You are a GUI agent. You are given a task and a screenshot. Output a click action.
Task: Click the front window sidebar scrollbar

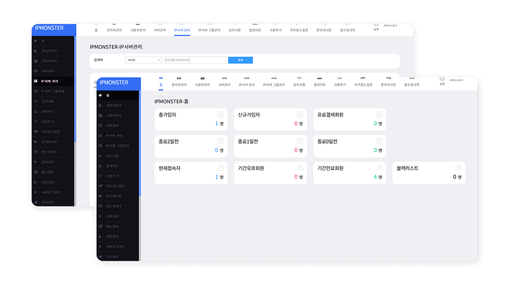point(140,143)
